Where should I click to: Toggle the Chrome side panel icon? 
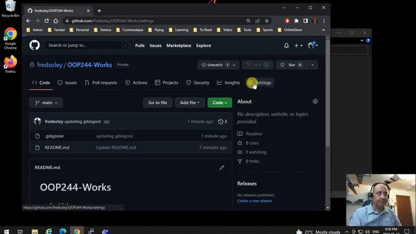(305, 21)
